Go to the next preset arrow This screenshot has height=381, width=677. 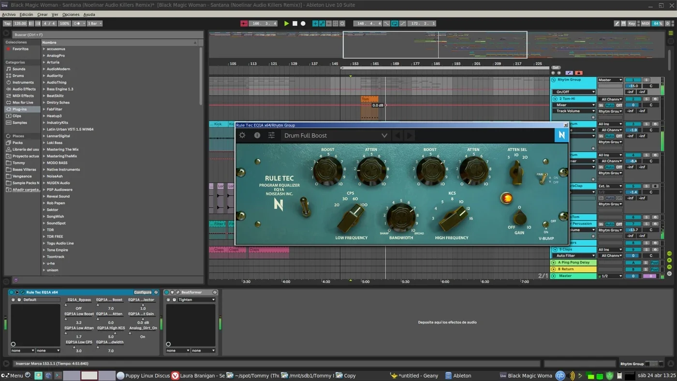(x=410, y=135)
